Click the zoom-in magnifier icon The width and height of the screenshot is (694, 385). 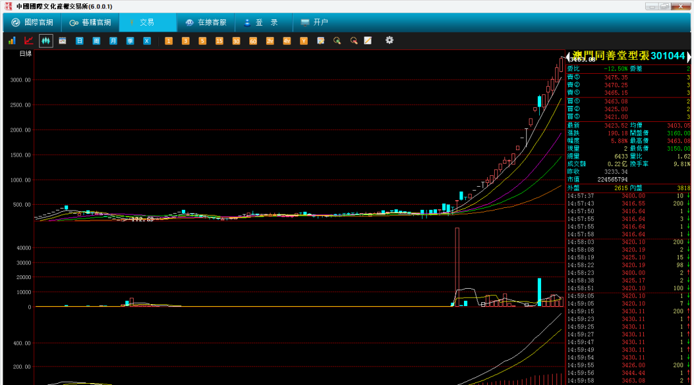(x=337, y=40)
